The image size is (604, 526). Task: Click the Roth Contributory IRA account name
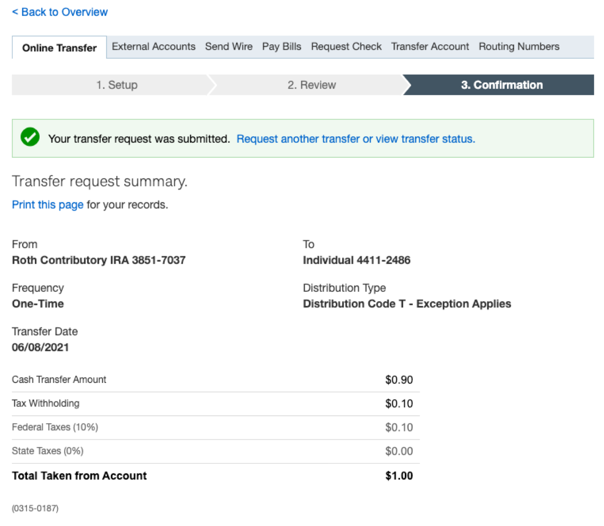tap(98, 260)
